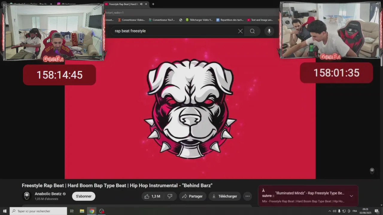Viewport: 383px width, 215px height.
Task: Change the FRA input language indicator
Action: (355, 211)
